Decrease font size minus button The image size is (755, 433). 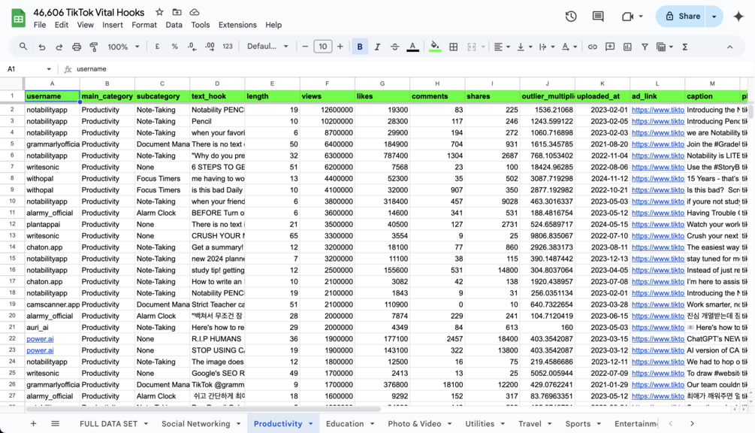(305, 47)
